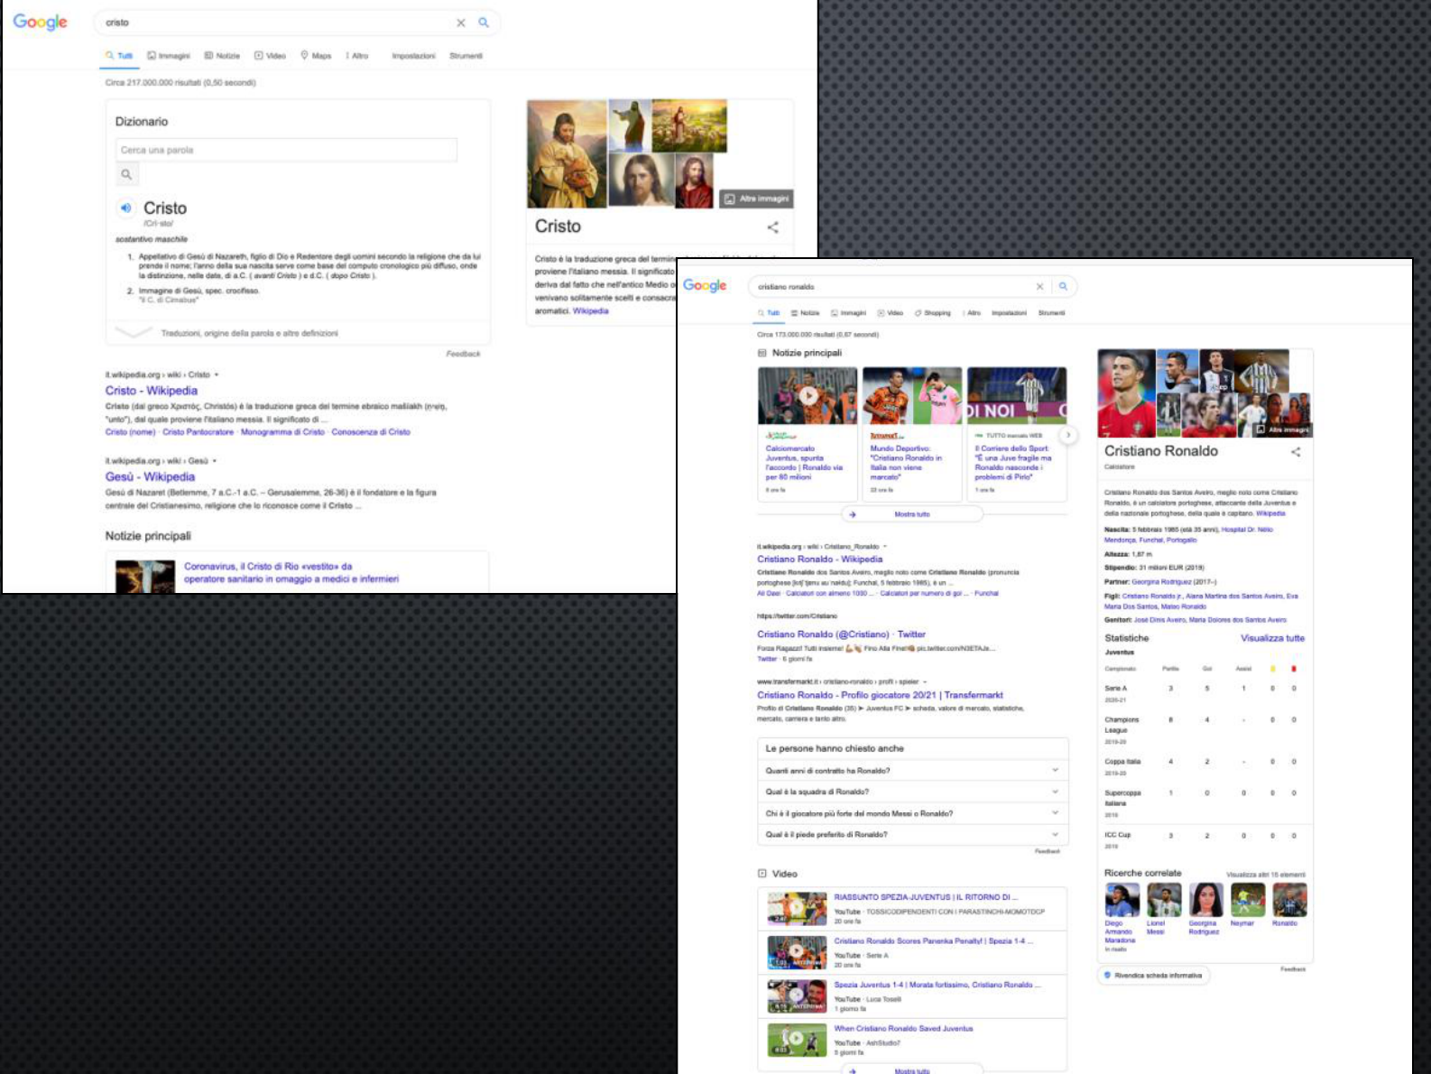Click 'Visualizza tutte' next to Statistiche
Screen dimensions: 1431x1074
pyautogui.click(x=1272, y=638)
